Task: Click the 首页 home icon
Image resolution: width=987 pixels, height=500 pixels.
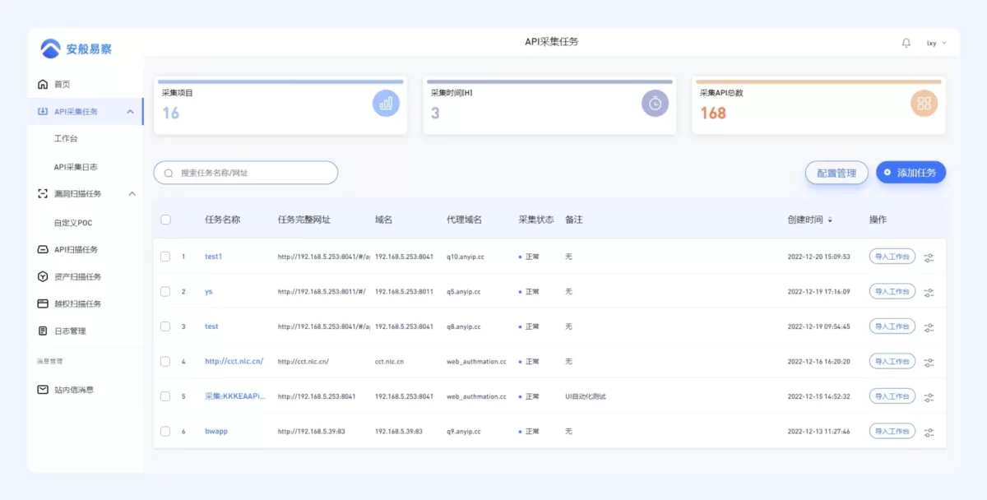Action: tap(43, 84)
